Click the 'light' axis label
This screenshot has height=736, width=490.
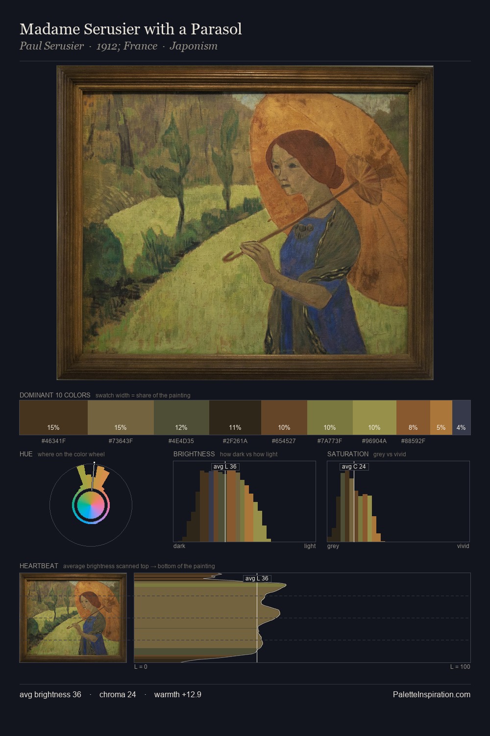310,546
